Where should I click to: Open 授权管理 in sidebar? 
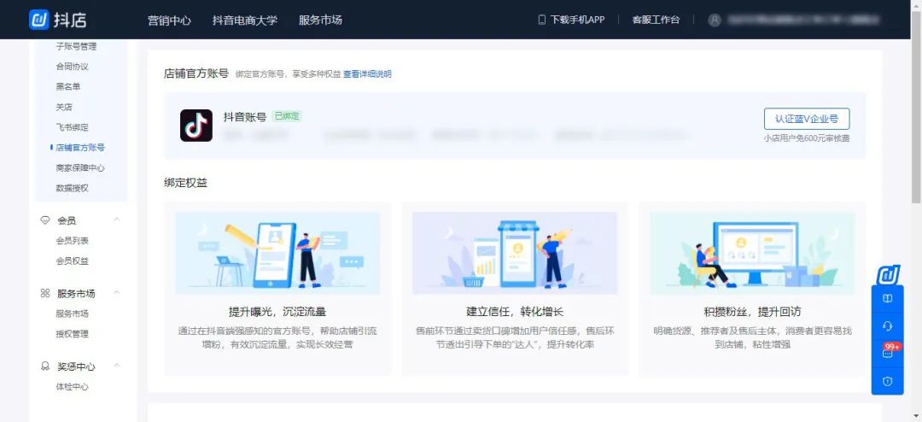coord(72,334)
